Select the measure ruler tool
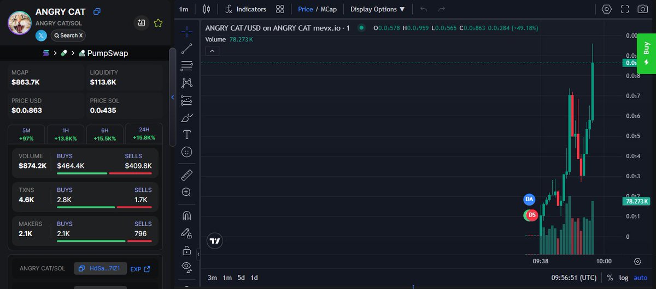Screen dimensions: 656x289 tap(187, 176)
